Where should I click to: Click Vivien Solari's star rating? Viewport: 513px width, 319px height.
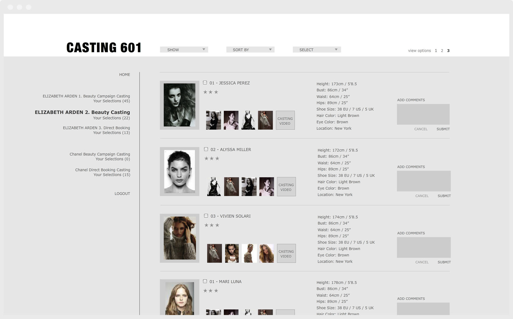(212, 225)
